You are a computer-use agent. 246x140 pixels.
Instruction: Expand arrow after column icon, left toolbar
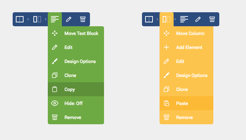[x=46, y=19]
